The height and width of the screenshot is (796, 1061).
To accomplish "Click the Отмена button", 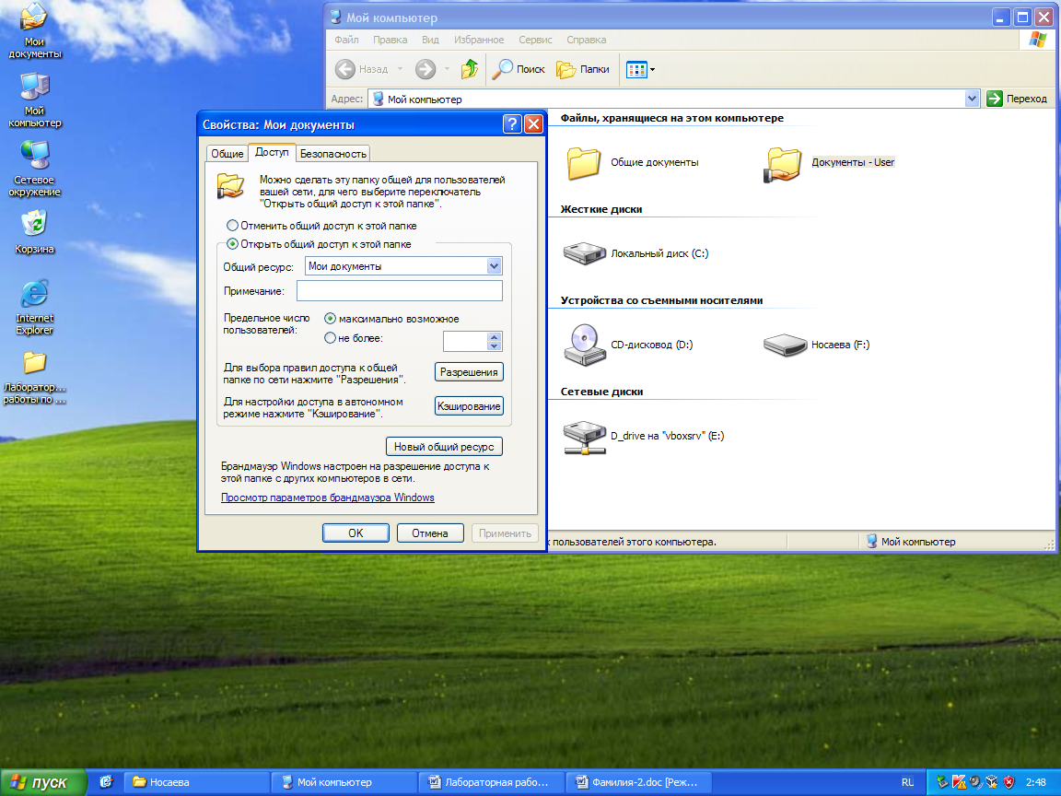I will pyautogui.click(x=430, y=533).
